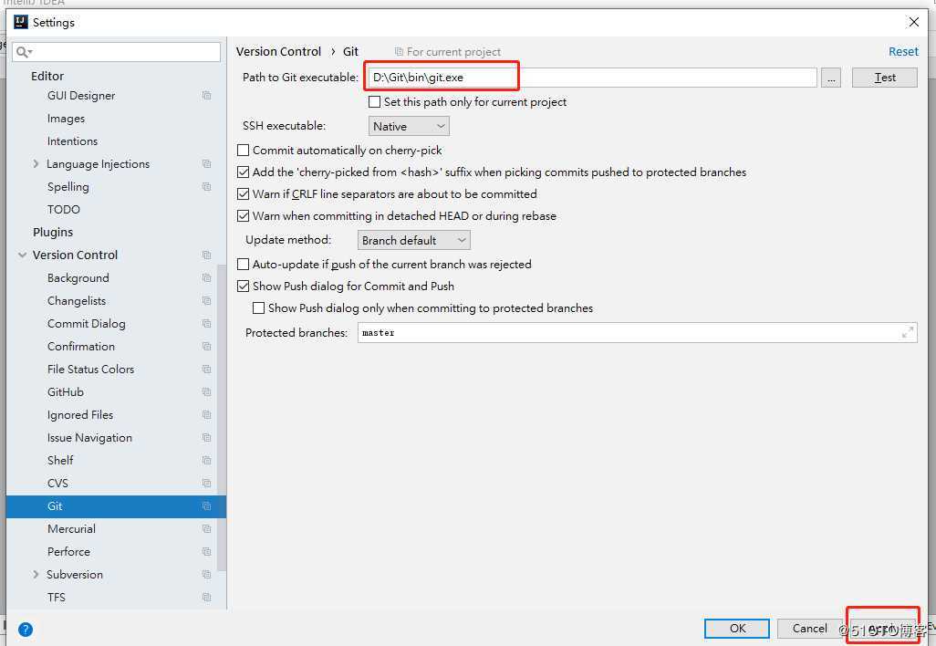Click the project-level icon beside File Status Colors
Screen dimensions: 936x646
(206, 369)
